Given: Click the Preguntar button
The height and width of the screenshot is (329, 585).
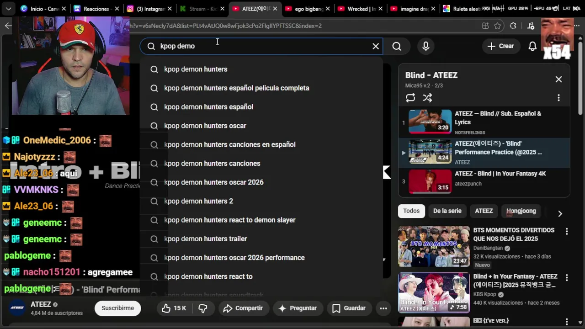Looking at the screenshot, I should pyautogui.click(x=298, y=308).
